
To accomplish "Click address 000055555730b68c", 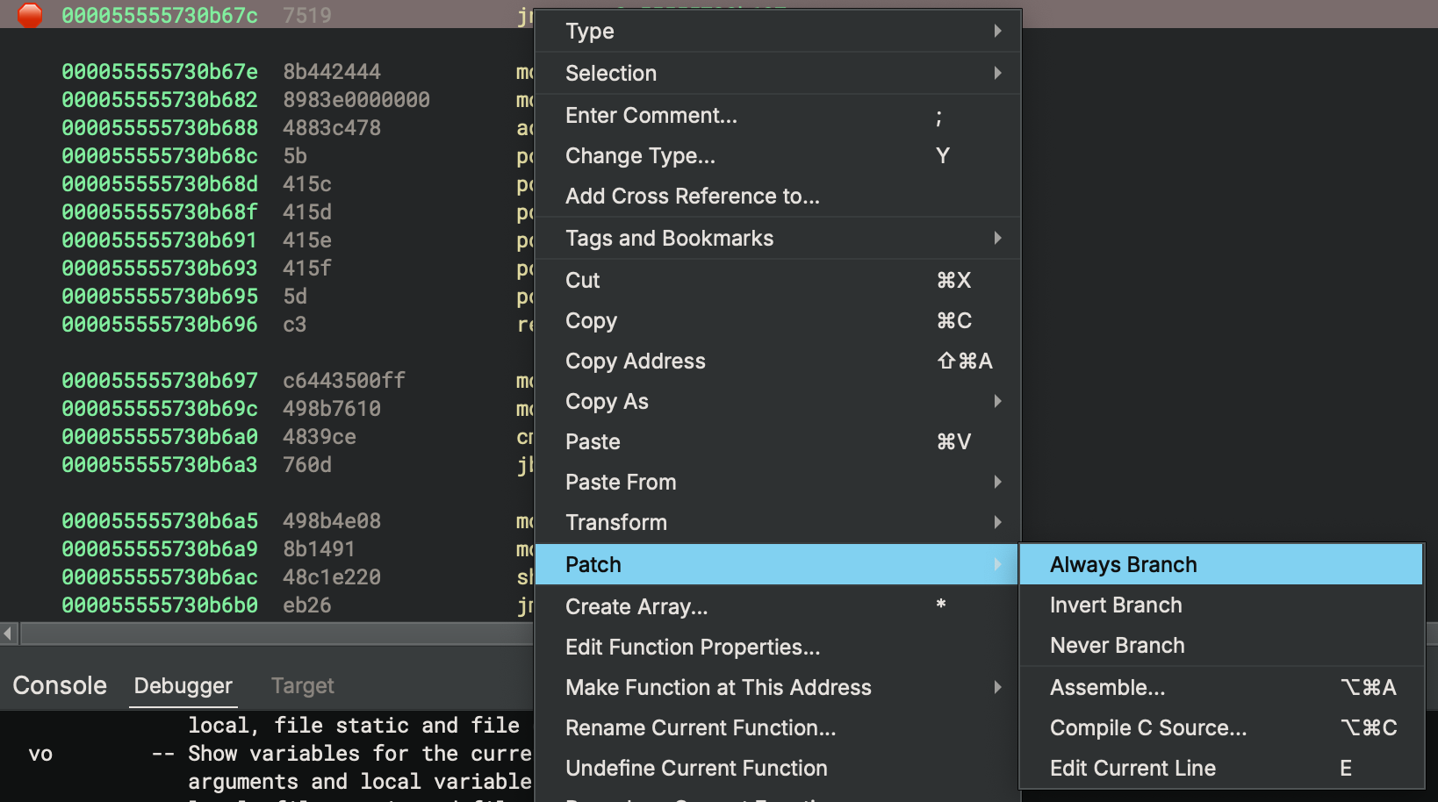I will pos(160,156).
